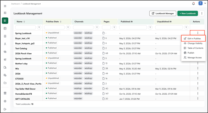This screenshot has height=113, width=208.
Task: Open Unpublished At filter funnel
Action: pyautogui.click(x=186, y=27)
